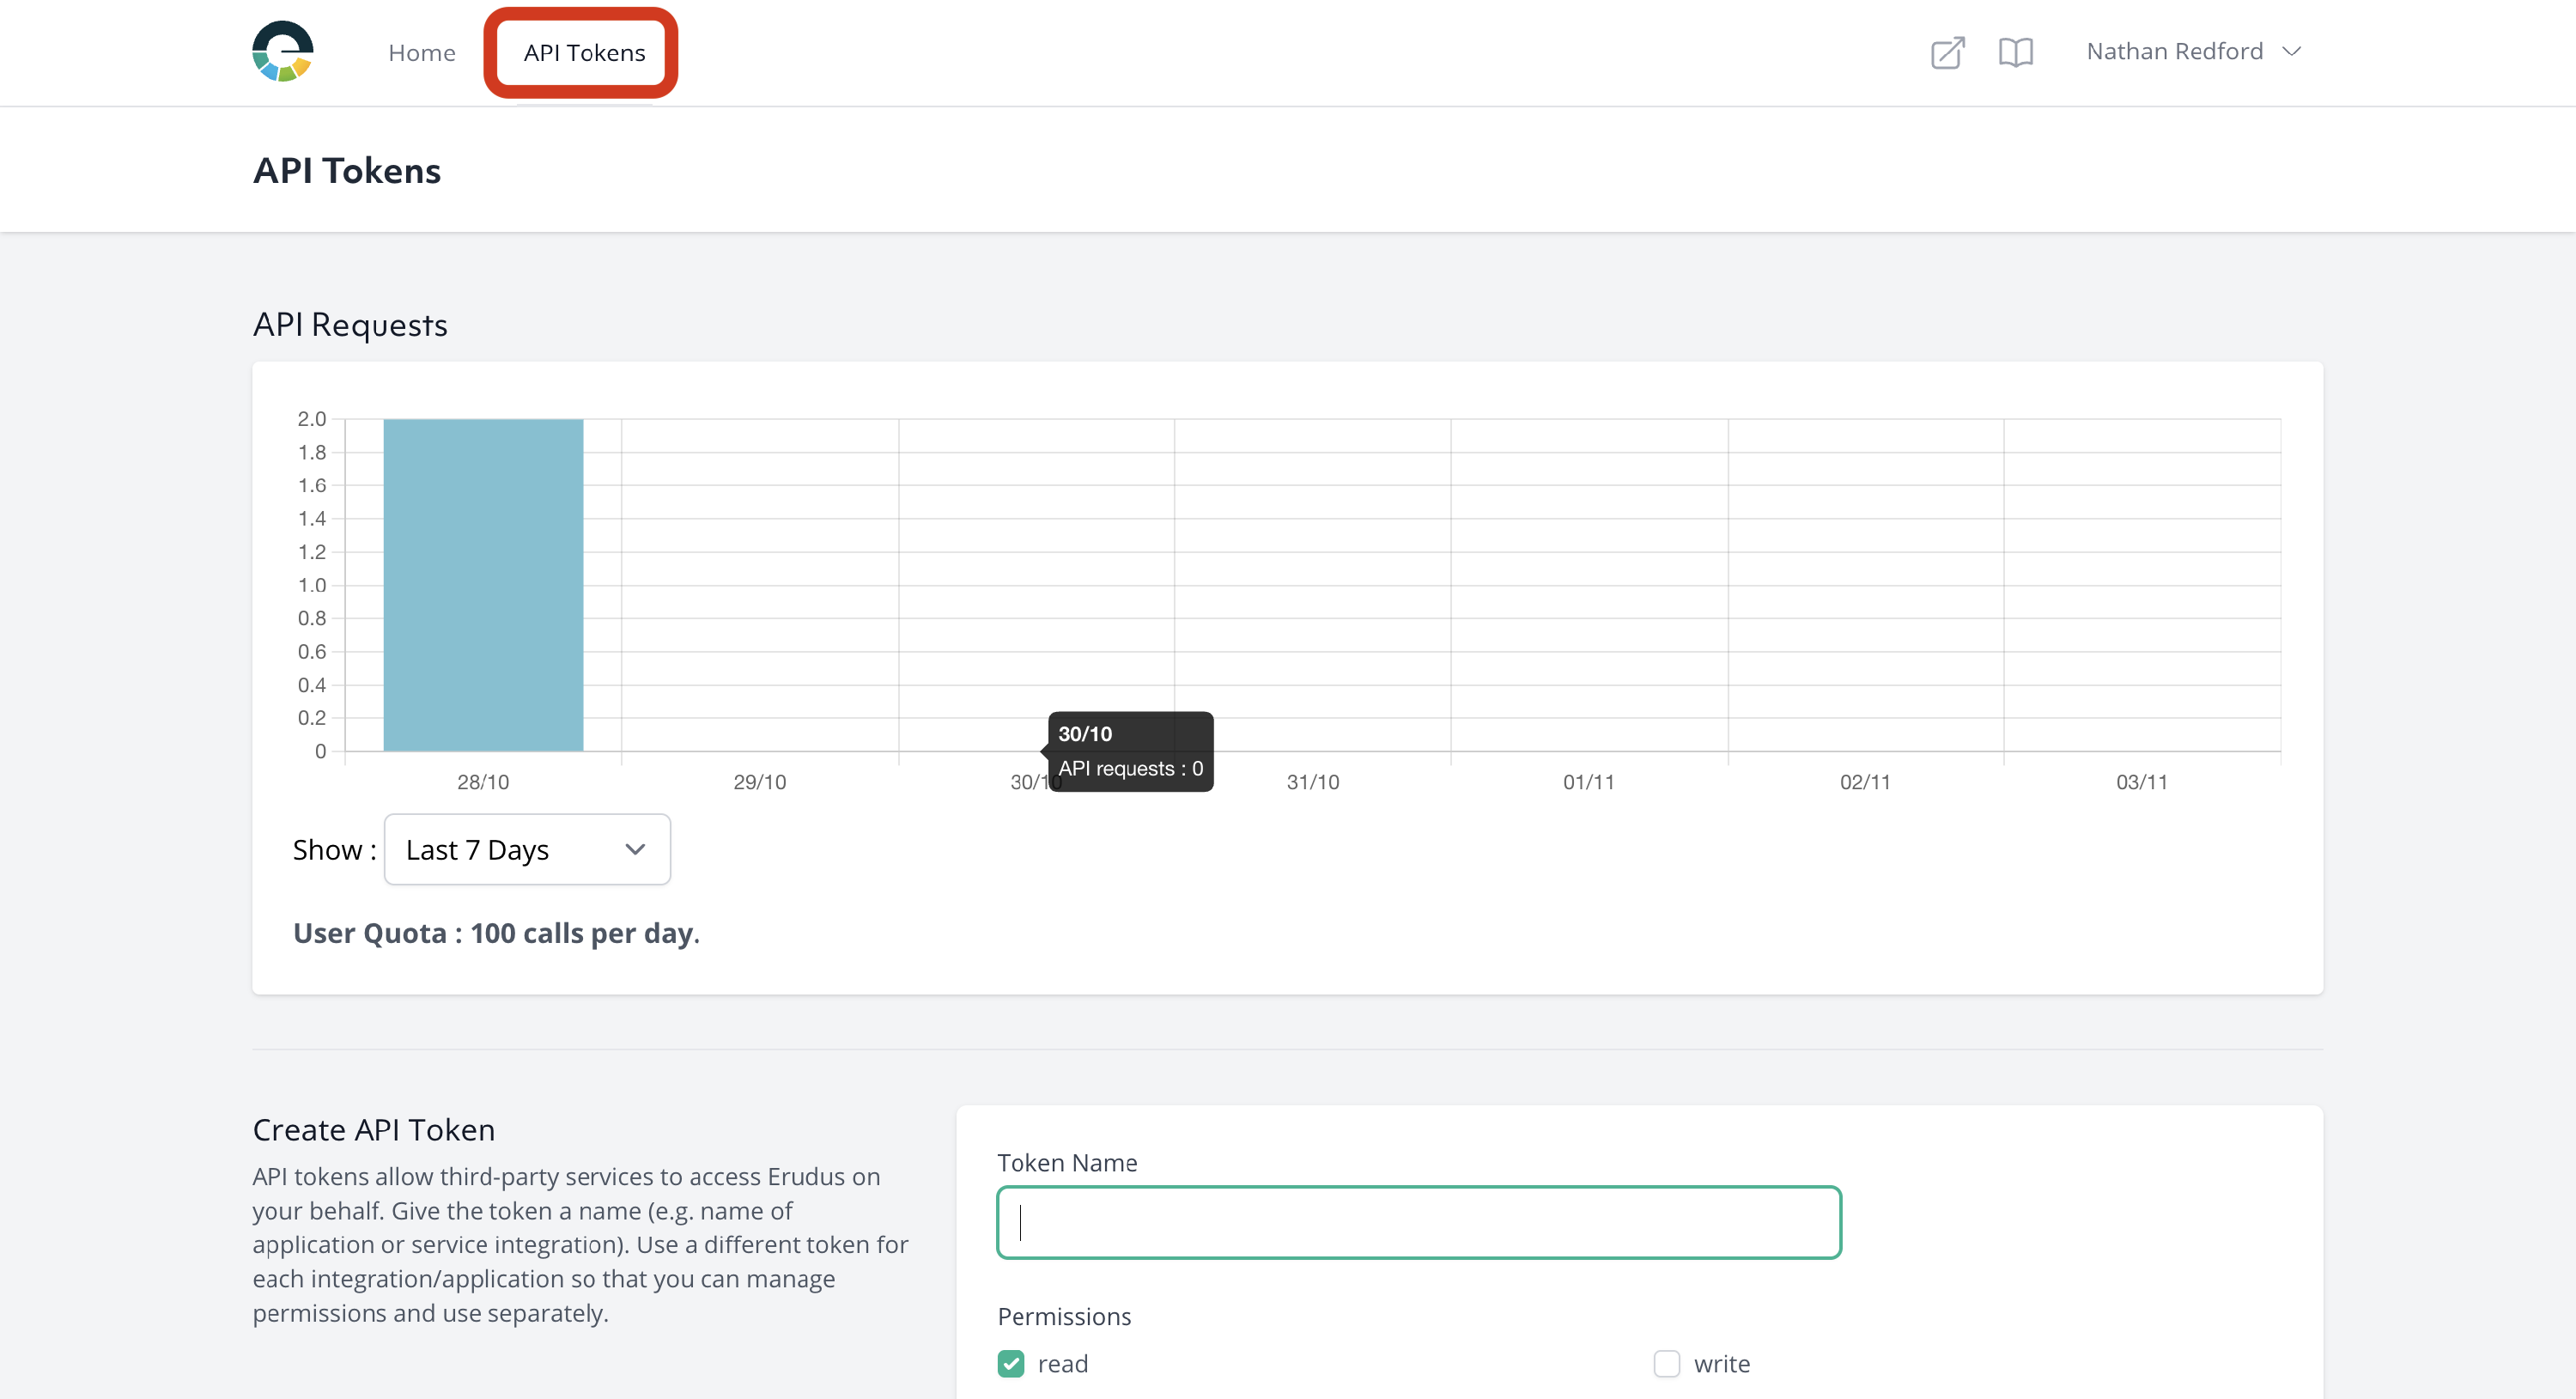Screen dimensions: 2576x1399
Task: Click the 31/10 date label on chart axis
Action: [x=1312, y=782]
